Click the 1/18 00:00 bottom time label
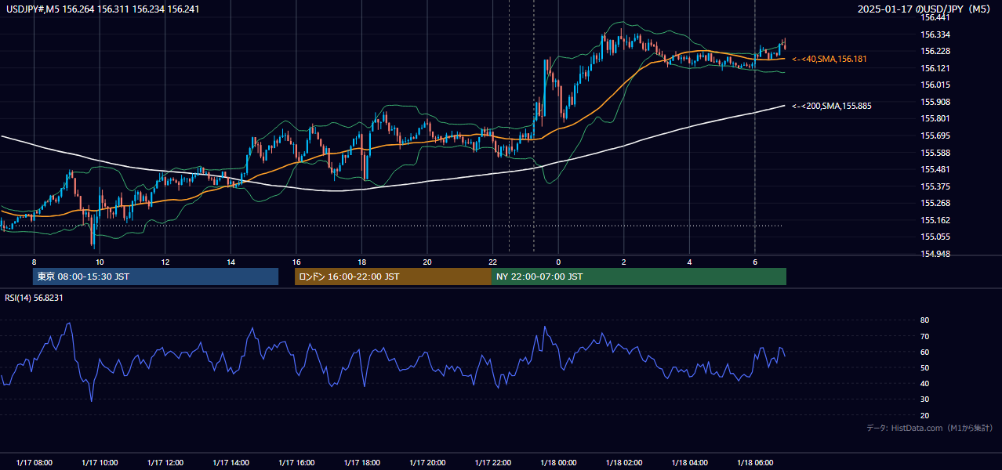1002x470 pixels. (558, 463)
